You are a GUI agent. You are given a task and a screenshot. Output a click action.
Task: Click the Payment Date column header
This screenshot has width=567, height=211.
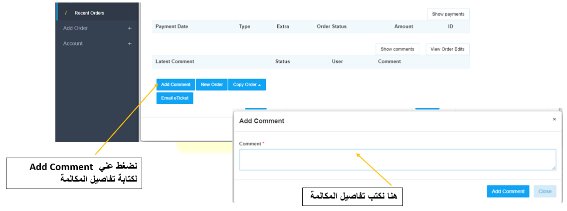click(x=172, y=26)
